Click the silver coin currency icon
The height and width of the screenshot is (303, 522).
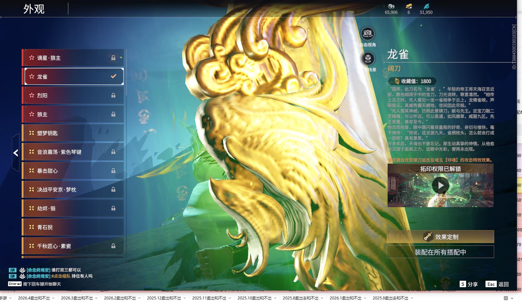391,6
